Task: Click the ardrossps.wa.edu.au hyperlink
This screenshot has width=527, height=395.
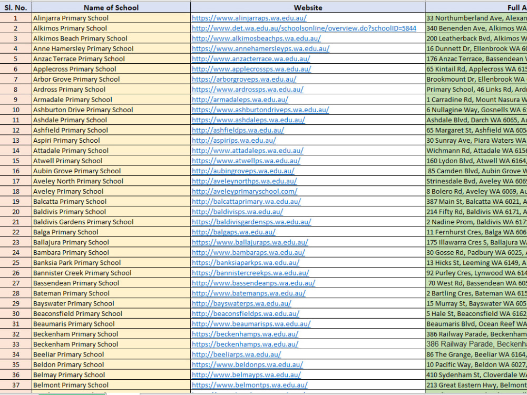Action: click(x=247, y=90)
